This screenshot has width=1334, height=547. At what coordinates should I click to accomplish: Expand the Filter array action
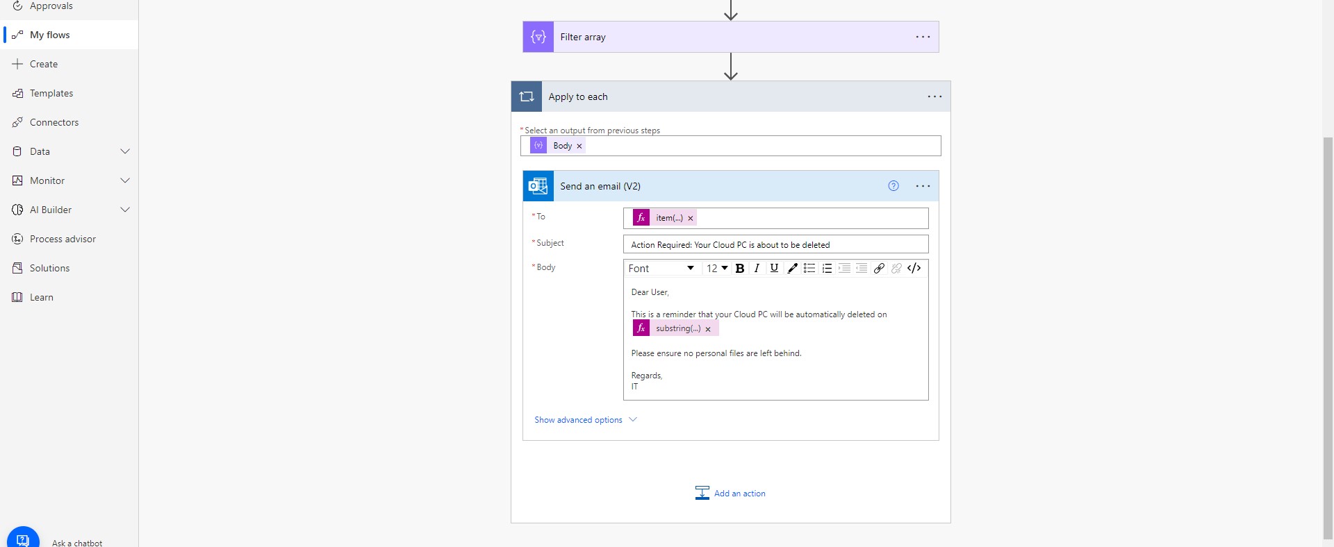tap(730, 37)
